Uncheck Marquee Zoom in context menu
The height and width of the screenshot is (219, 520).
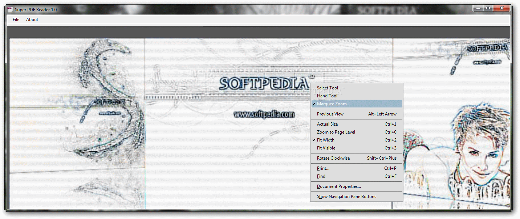pos(357,104)
